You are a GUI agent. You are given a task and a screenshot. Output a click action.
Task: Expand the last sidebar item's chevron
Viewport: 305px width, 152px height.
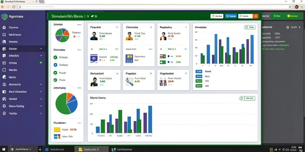tap(41, 113)
